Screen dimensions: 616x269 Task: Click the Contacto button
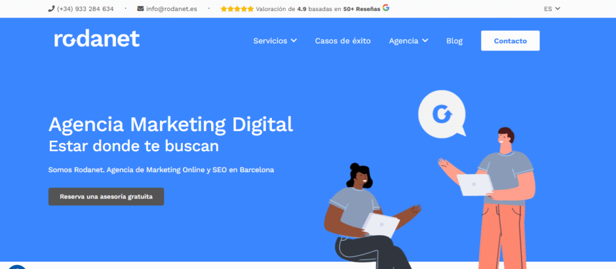click(x=510, y=40)
